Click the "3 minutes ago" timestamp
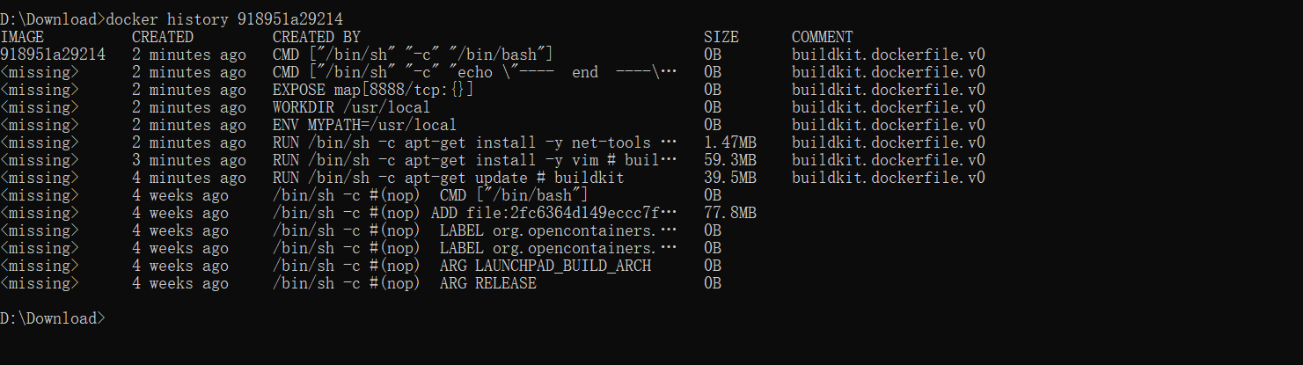This screenshot has width=1303, height=365. [188, 160]
